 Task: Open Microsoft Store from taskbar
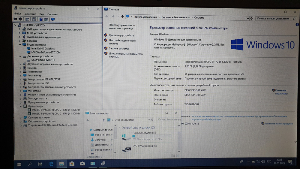(72, 164)
